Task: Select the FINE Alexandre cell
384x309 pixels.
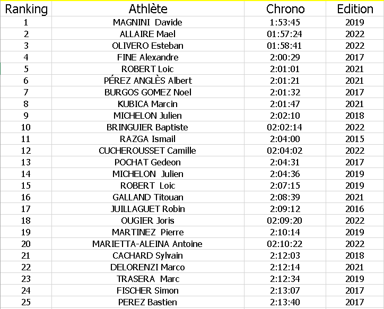Action: [x=148, y=57]
